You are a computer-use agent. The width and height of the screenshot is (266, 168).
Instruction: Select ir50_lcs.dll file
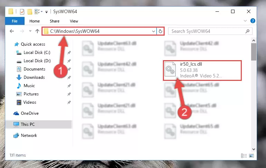click(202, 70)
